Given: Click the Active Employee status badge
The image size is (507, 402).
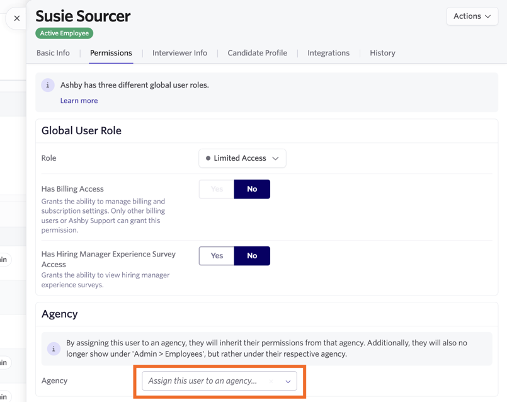Looking at the screenshot, I should 64,33.
